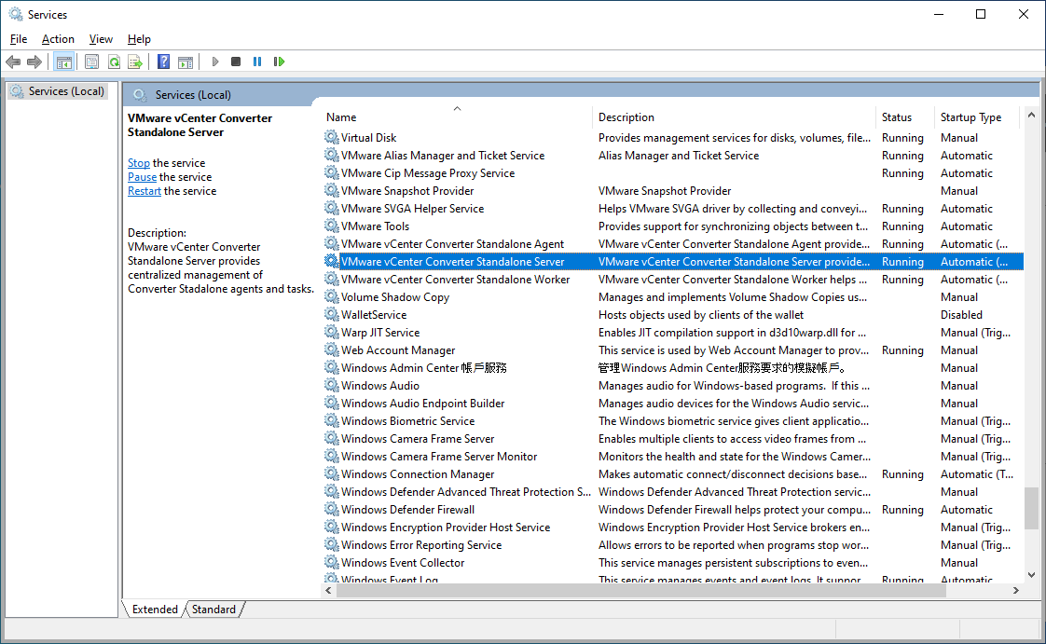
Task: Sort by the Description column header
Action: (734, 116)
